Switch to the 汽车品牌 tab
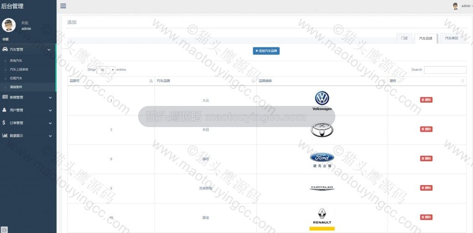 point(425,39)
